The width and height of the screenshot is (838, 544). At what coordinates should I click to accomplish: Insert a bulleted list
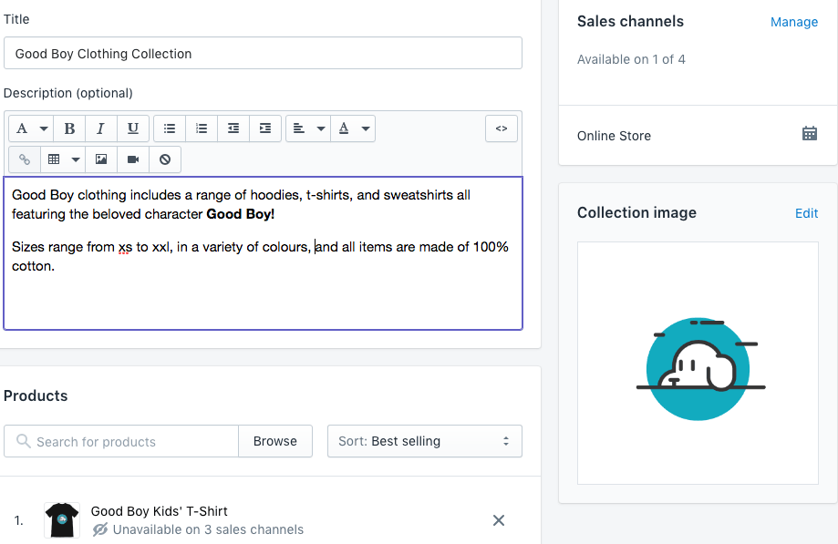(x=169, y=128)
